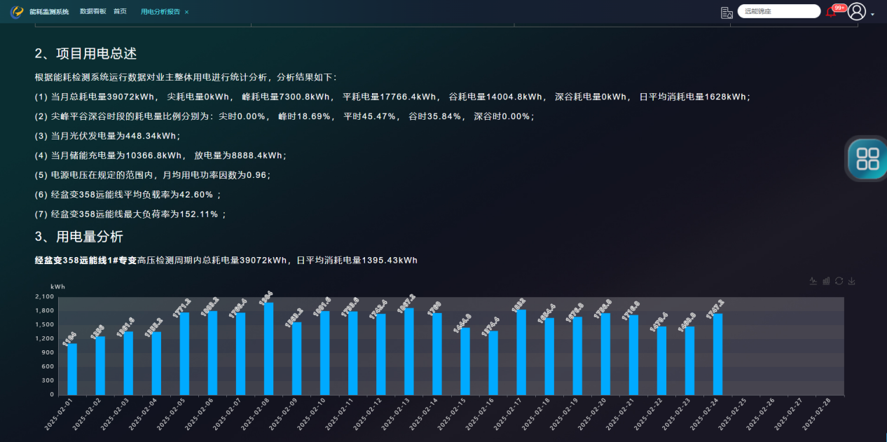
Task: Click the report document icon in header
Action: pyautogui.click(x=727, y=12)
